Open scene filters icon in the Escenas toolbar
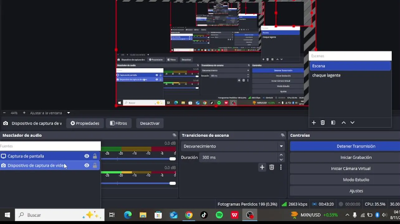400x224 pixels. [x=333, y=123]
